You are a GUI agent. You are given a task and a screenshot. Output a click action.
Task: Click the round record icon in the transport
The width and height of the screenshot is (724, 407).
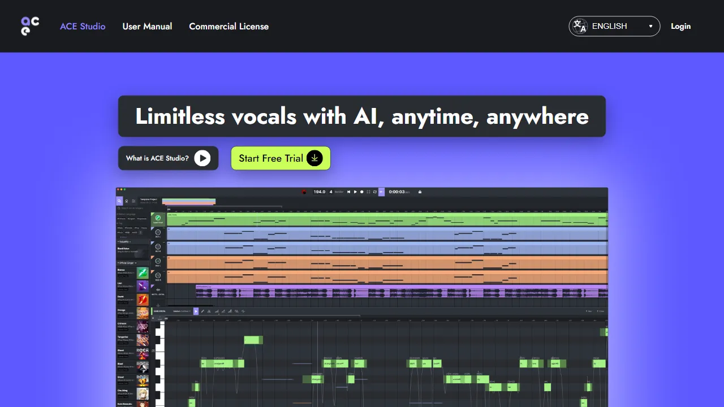(x=362, y=192)
